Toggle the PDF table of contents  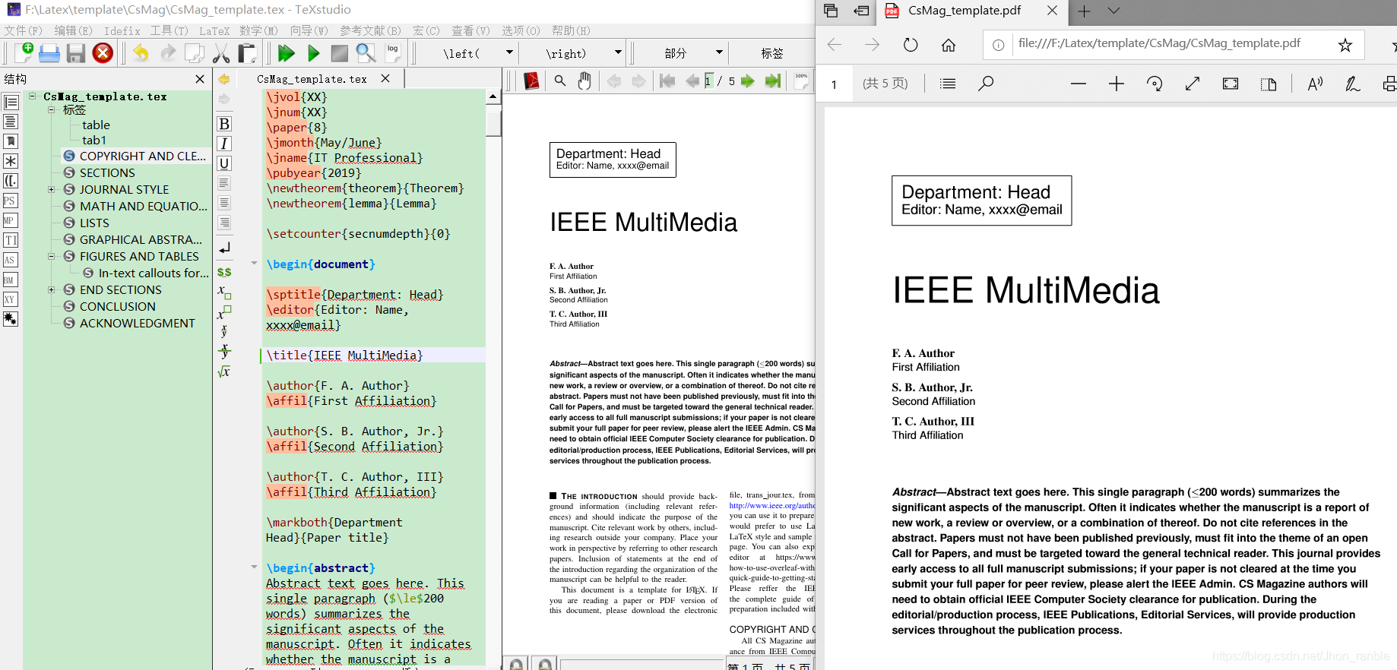point(948,84)
